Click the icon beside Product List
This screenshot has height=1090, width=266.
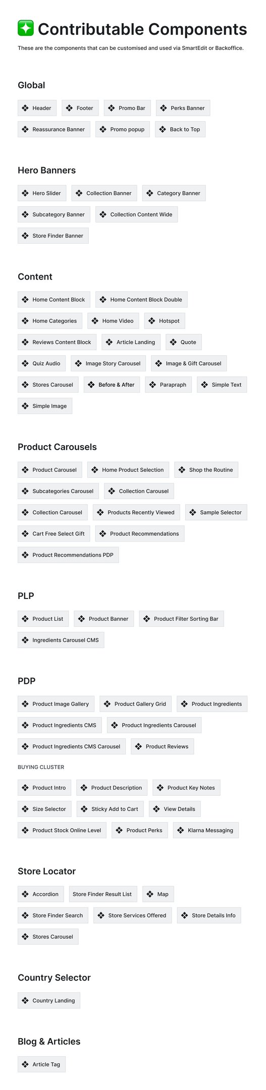point(25,619)
